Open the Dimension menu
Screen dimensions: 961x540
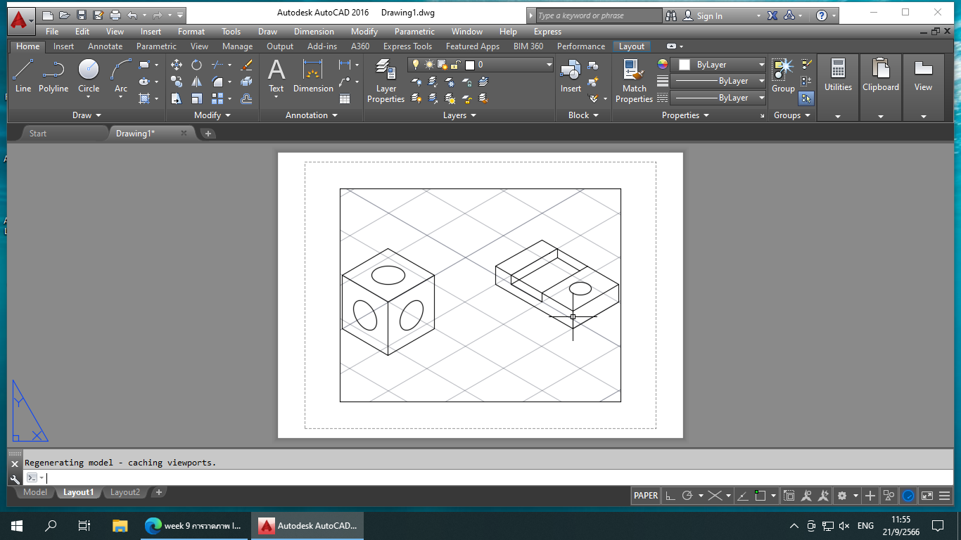314,32
